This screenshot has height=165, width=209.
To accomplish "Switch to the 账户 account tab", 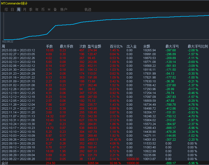I will tap(64, 9).
